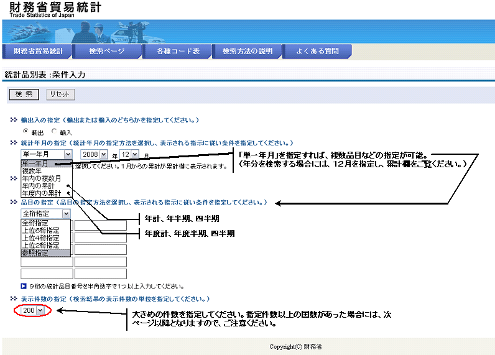Image resolution: width=495 pixels, height=355 pixels.
Task: Click bullet icon beside 輸出入の指定 heading
Action: coord(14,119)
